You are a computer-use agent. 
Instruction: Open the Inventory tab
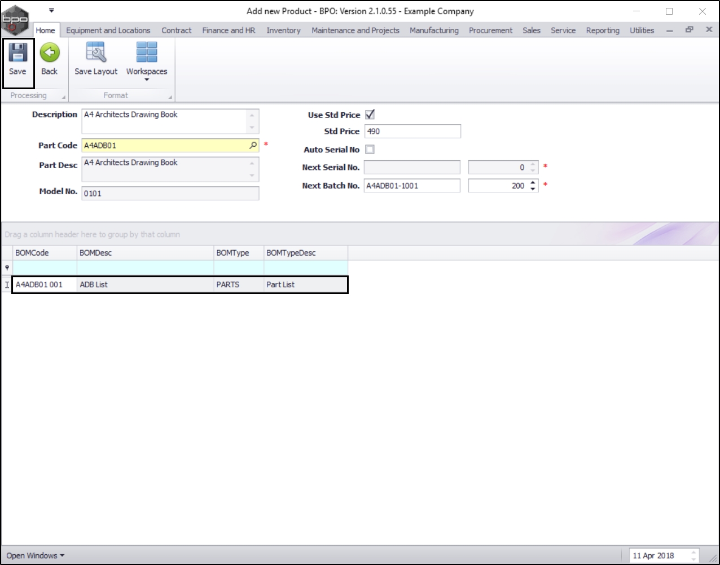[283, 30]
